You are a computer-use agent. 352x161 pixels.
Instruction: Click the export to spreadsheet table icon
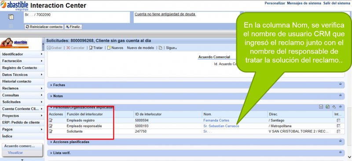327,107
